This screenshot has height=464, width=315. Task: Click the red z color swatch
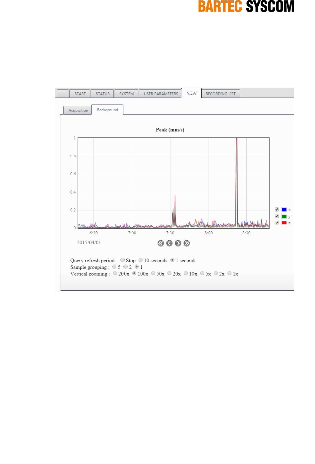[284, 223]
